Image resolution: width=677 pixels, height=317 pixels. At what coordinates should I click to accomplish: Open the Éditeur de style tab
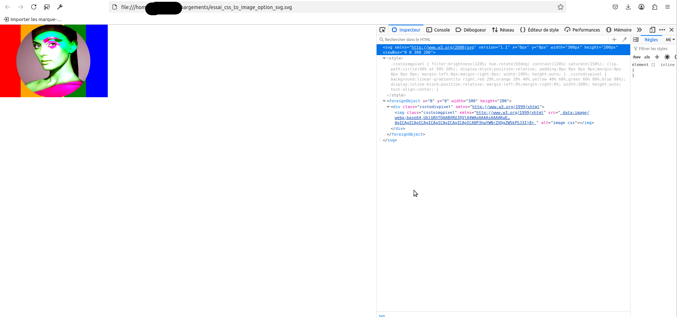pyautogui.click(x=539, y=30)
